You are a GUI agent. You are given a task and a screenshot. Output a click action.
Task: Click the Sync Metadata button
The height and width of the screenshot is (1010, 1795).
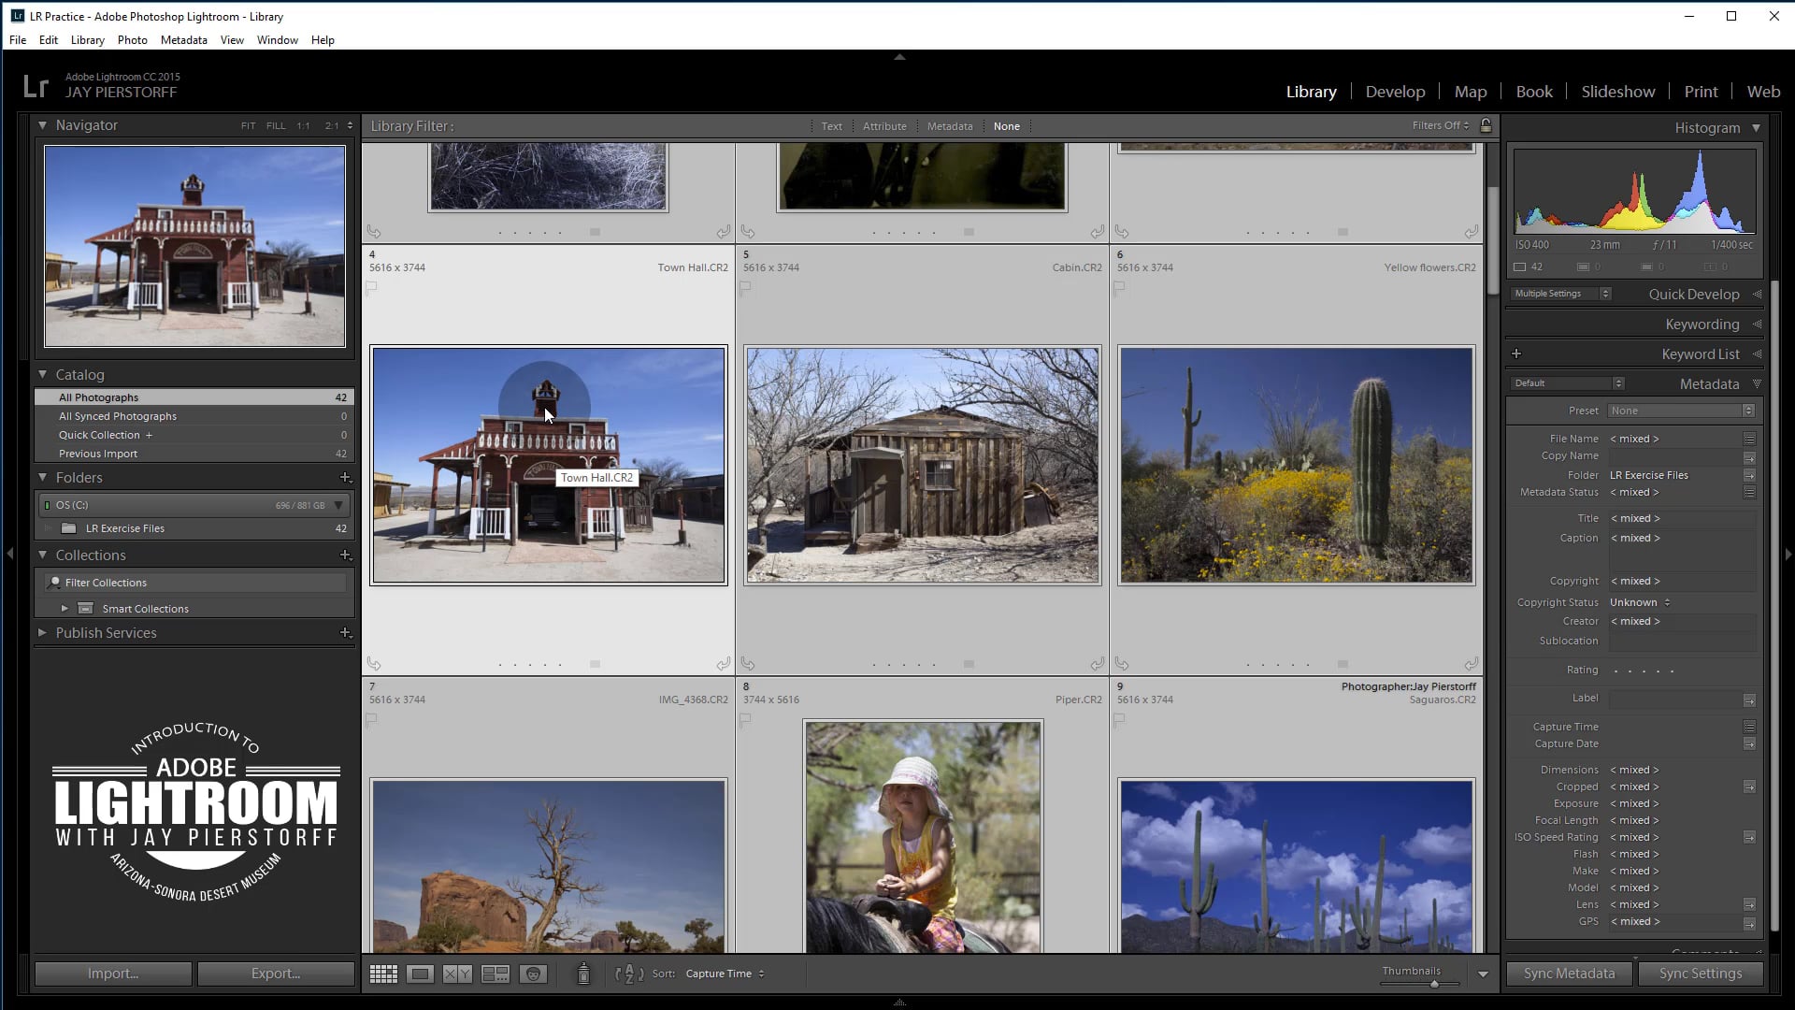1569,974
